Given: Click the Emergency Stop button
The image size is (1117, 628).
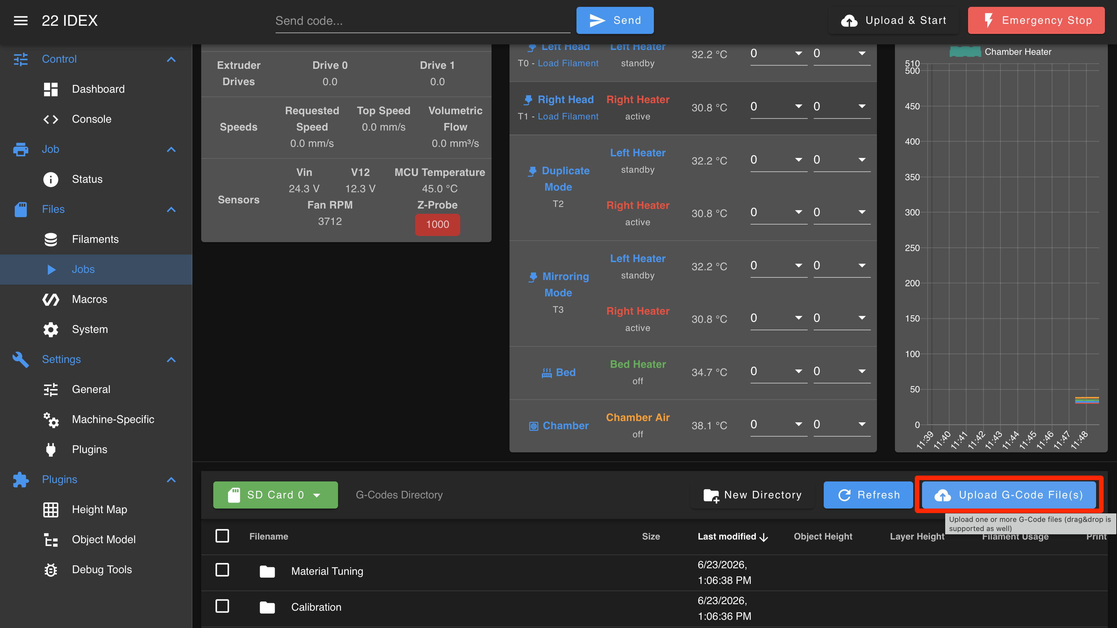Looking at the screenshot, I should [1036, 20].
